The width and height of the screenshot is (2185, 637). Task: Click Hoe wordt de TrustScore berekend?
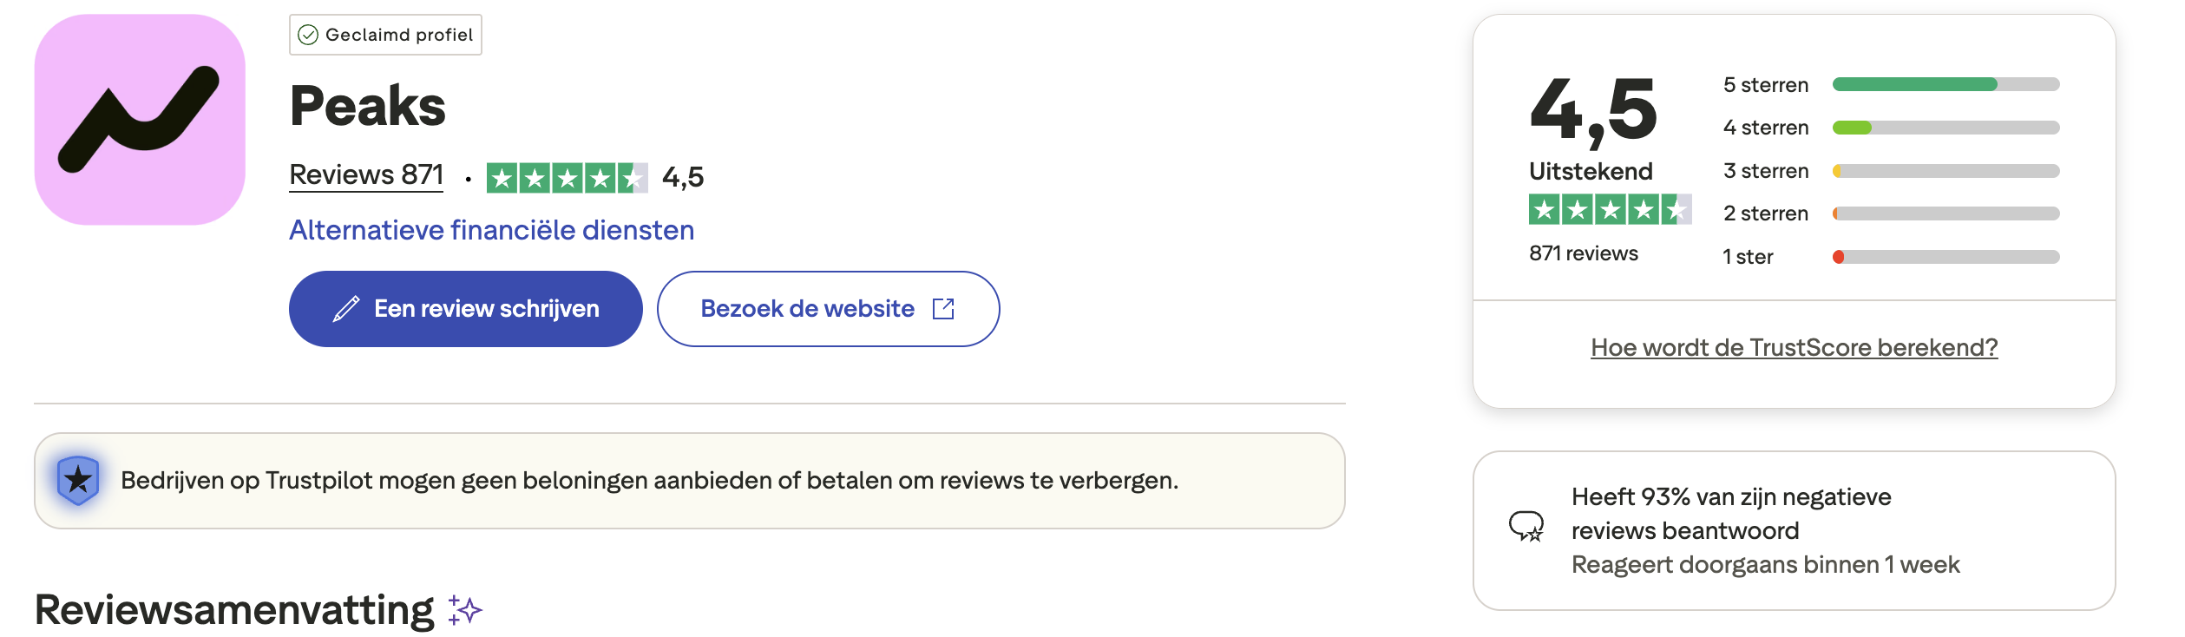[1793, 347]
